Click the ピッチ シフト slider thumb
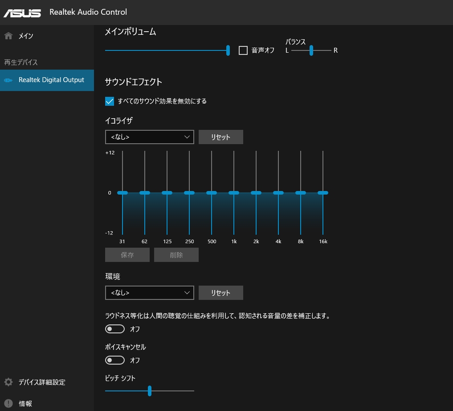The width and height of the screenshot is (453, 411). (x=150, y=391)
